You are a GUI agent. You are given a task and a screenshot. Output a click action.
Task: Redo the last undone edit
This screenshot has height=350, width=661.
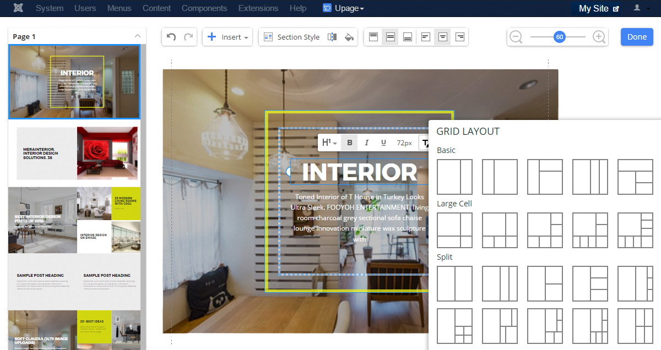tap(188, 37)
